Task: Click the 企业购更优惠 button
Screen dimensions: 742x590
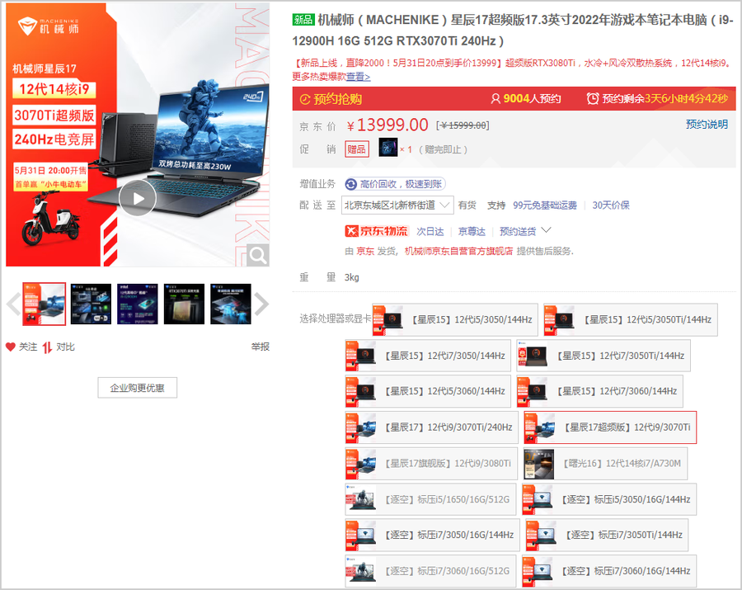Action: (137, 388)
